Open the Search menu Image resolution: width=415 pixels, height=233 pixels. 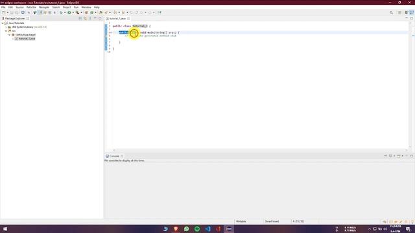(x=56, y=7)
